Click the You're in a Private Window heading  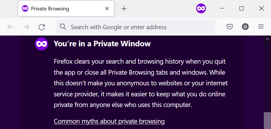(x=102, y=44)
